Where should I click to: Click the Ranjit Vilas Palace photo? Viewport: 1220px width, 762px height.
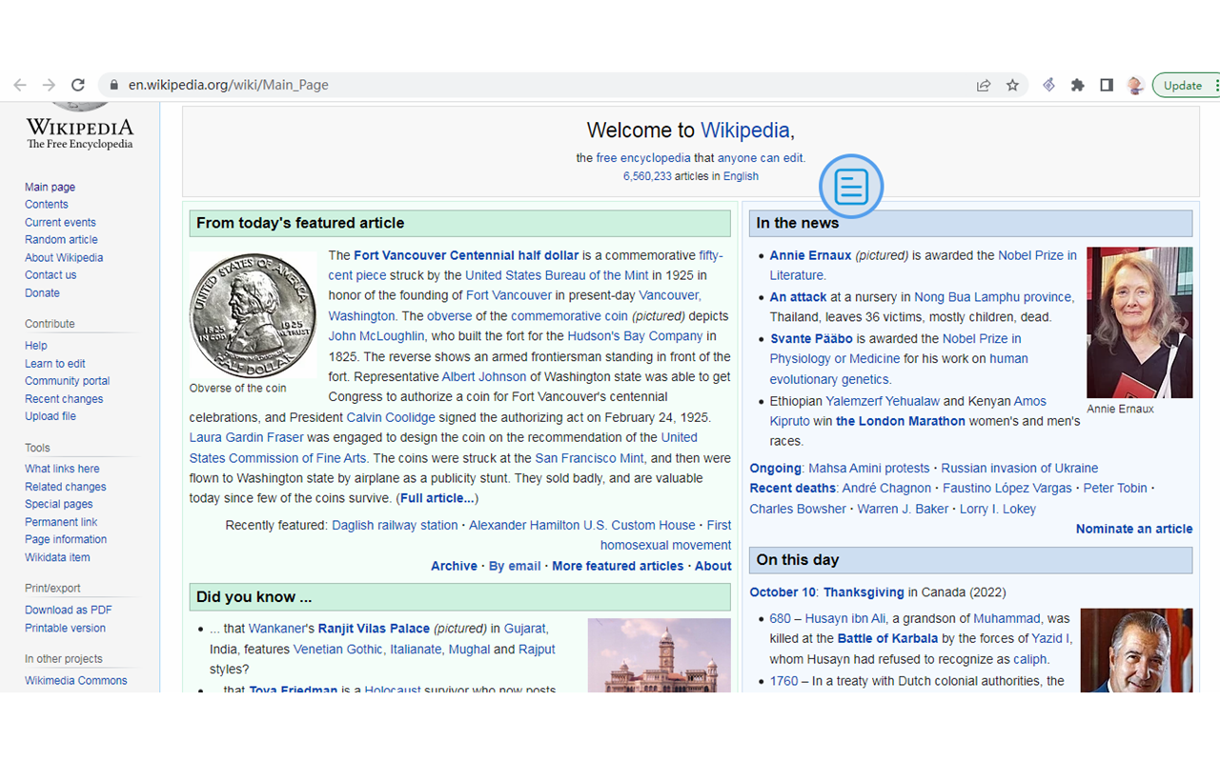point(660,656)
